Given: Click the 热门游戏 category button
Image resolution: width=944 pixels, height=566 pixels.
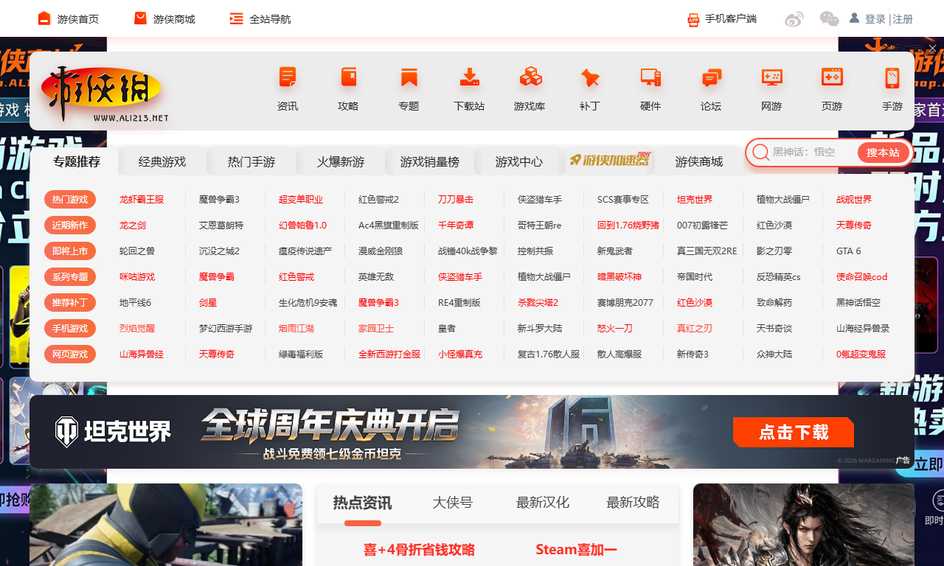Looking at the screenshot, I should [x=70, y=199].
